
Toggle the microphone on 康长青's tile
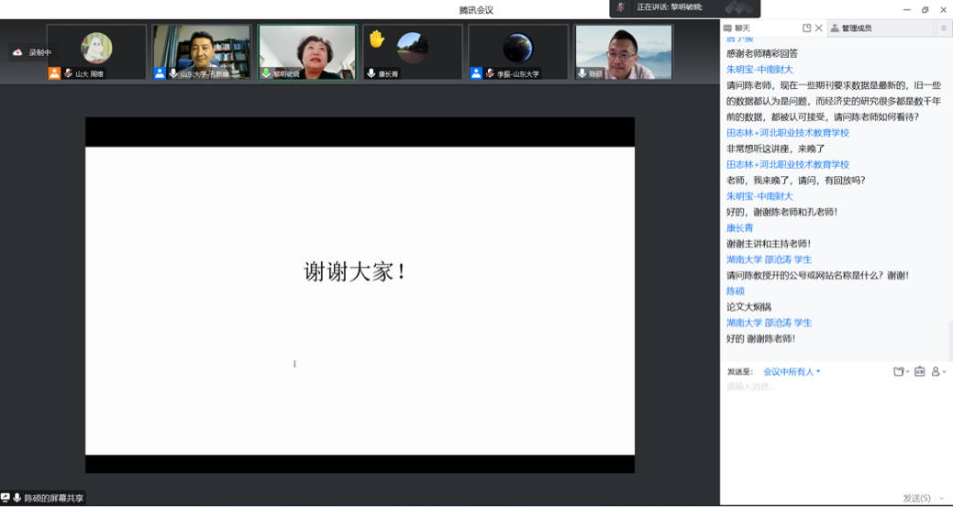tap(371, 73)
